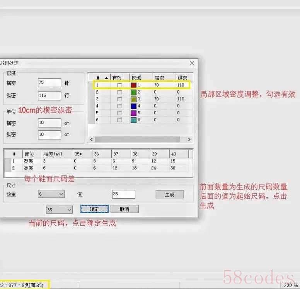Select the green region 2 color swatch
Viewport: 300px width, 289px height.
(x=134, y=92)
